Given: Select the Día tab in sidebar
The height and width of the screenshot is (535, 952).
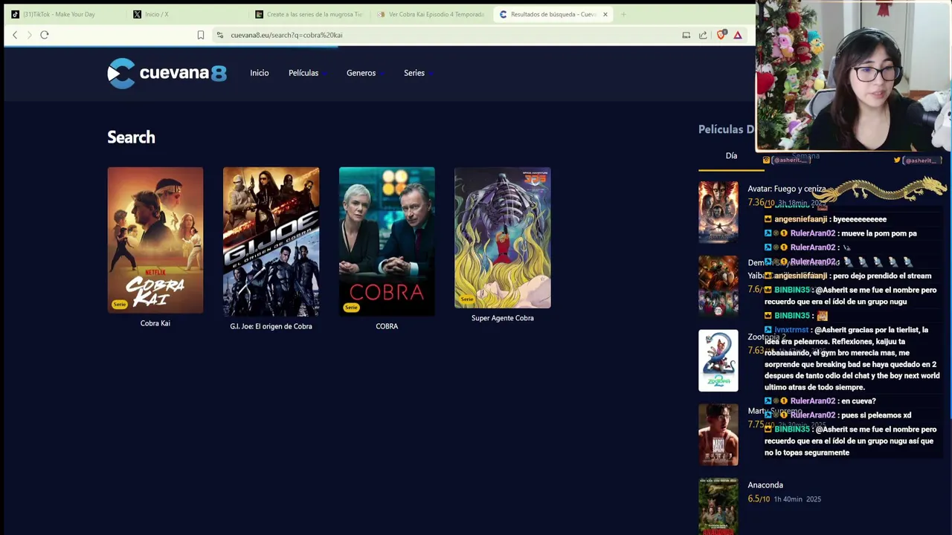Looking at the screenshot, I should coord(731,156).
